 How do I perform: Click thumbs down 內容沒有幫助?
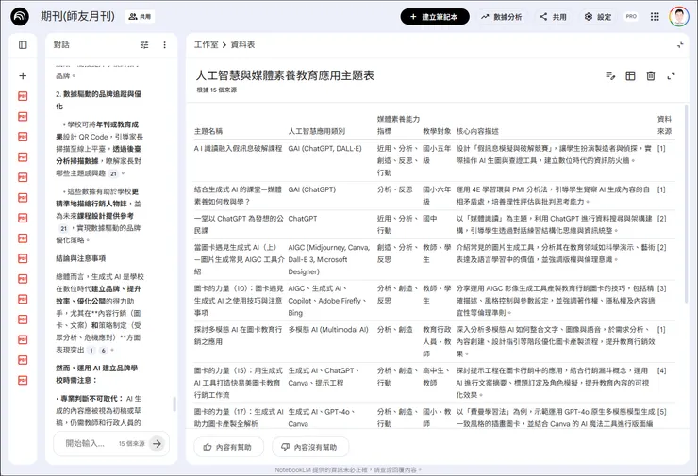[310, 447]
